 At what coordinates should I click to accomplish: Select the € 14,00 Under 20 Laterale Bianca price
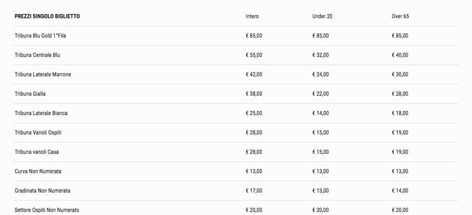pyautogui.click(x=321, y=113)
